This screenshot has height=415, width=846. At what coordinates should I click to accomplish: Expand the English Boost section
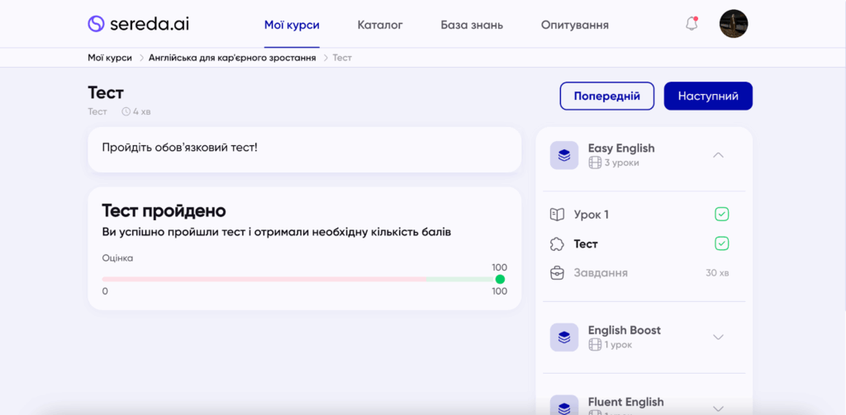pos(718,337)
